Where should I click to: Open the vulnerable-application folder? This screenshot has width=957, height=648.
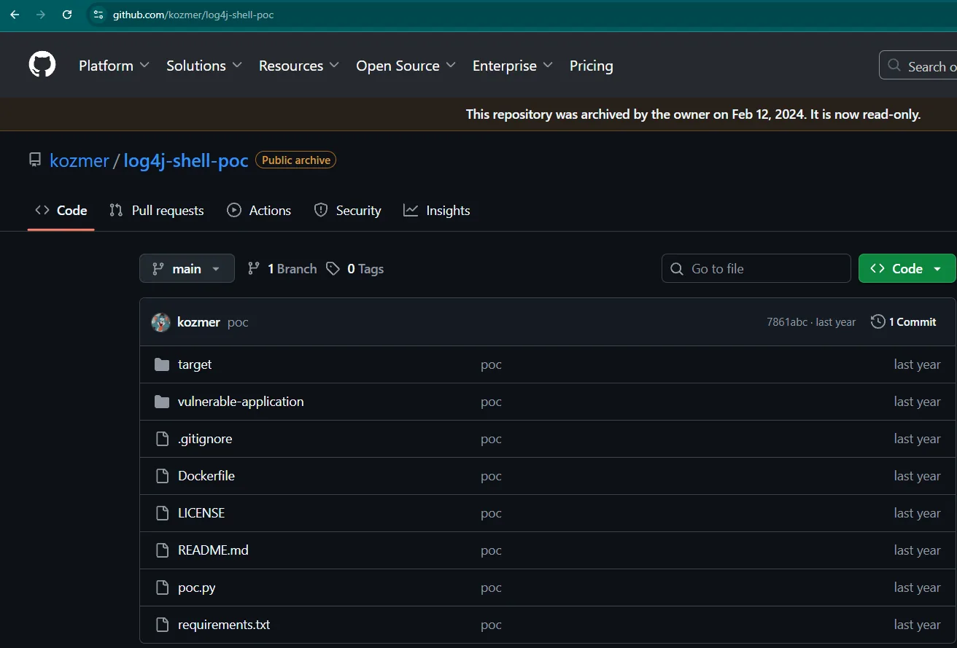(x=241, y=402)
